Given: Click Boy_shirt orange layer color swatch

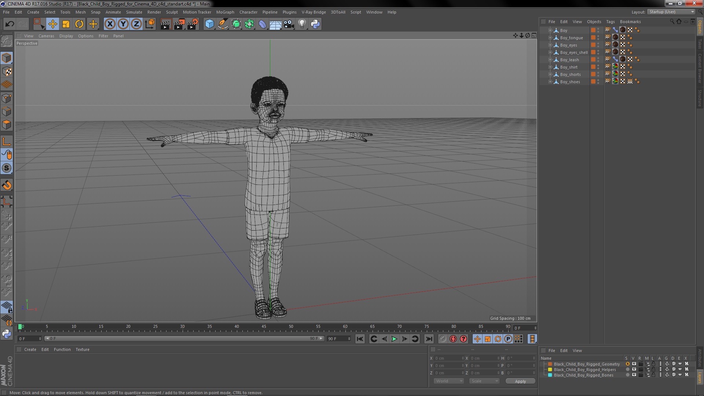Looking at the screenshot, I should point(593,67).
